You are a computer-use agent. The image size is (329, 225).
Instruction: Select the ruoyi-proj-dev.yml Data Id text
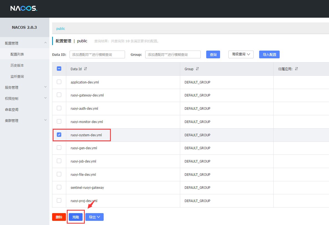click(x=84, y=201)
